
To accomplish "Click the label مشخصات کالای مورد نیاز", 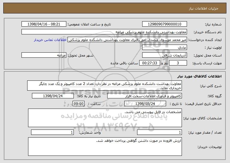I will 203,118.
